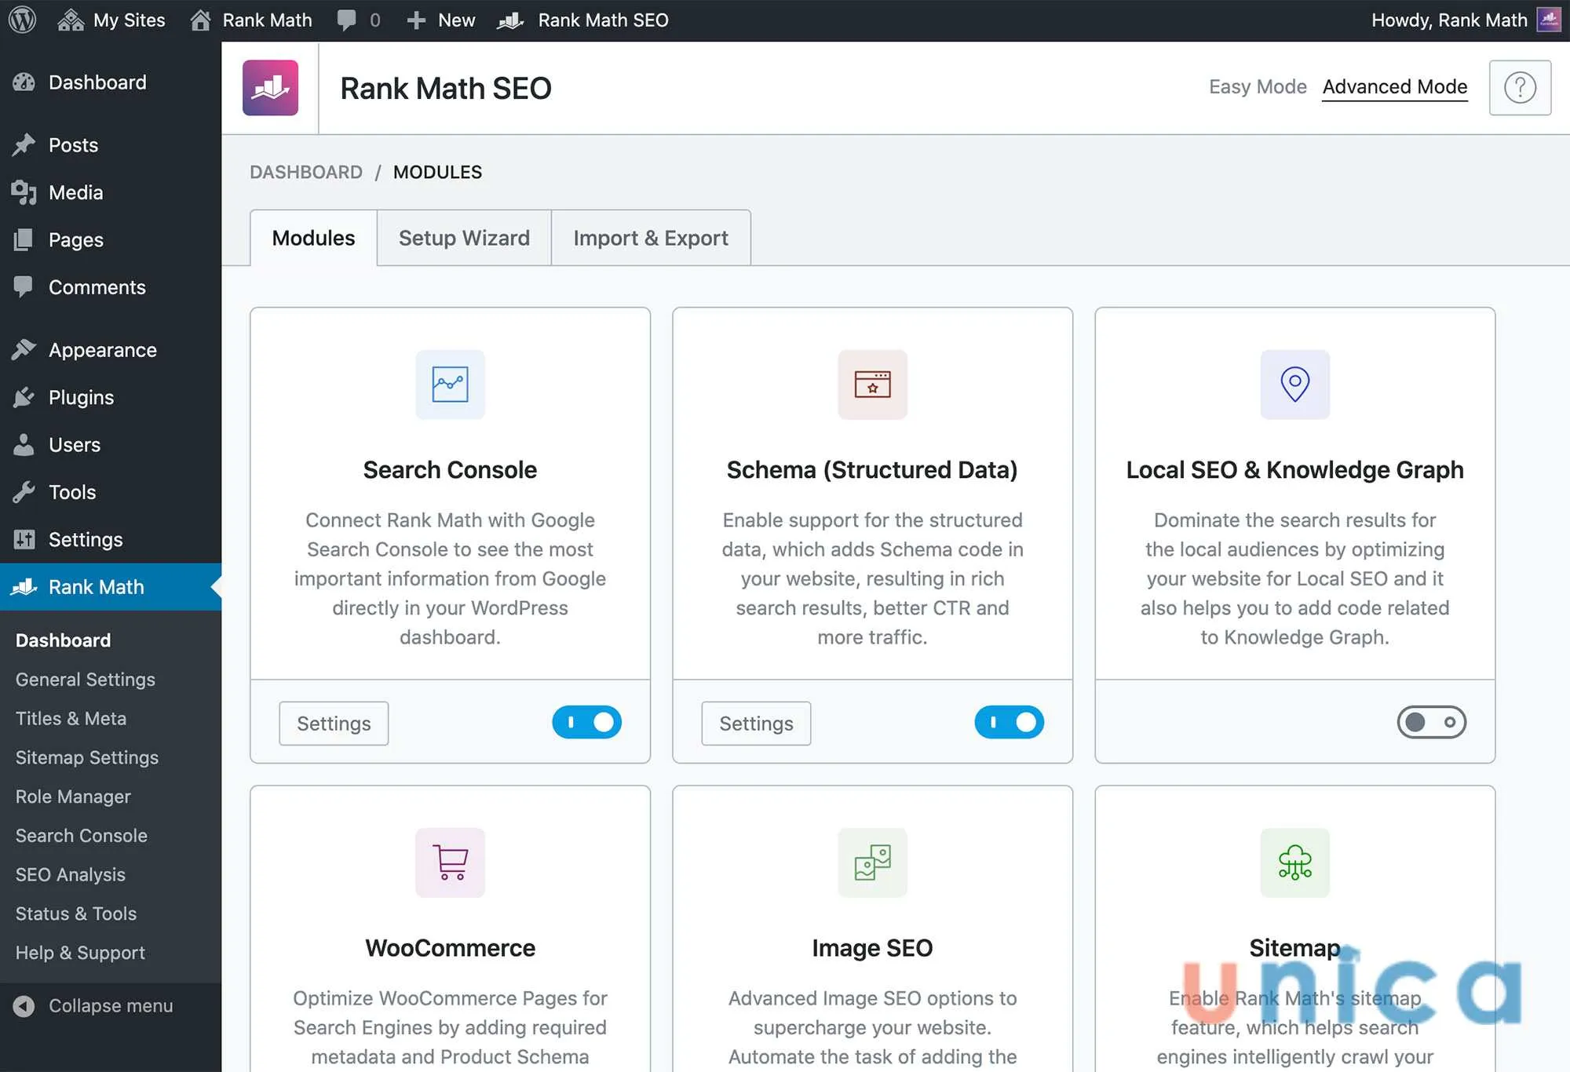Viewport: 1570px width, 1072px height.
Task: Switch to Easy Mode
Action: 1258,86
